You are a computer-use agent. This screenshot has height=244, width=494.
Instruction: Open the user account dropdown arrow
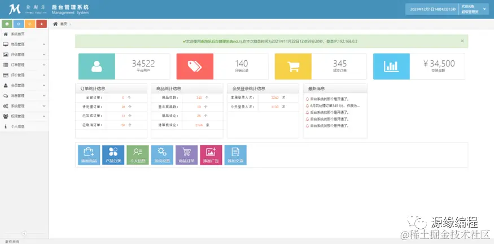[x=484, y=9]
